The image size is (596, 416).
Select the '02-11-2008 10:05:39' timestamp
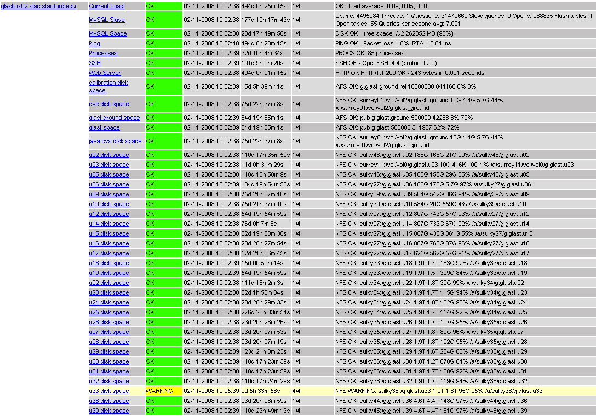(211, 391)
